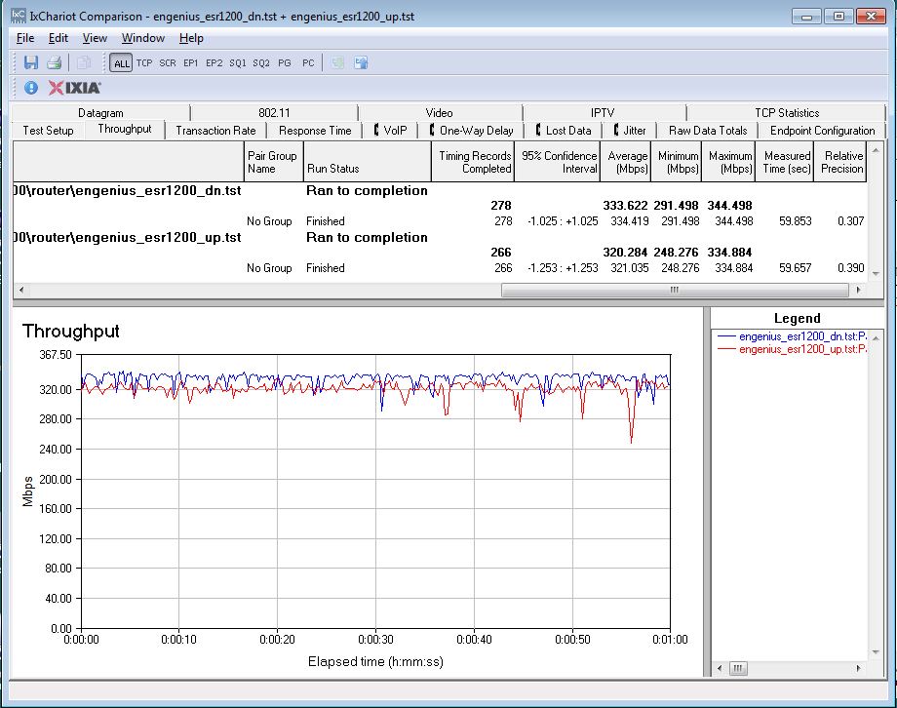Switch to the TCP Statistics tab
Viewport: 897px width, 708px height.
pyautogui.click(x=787, y=113)
